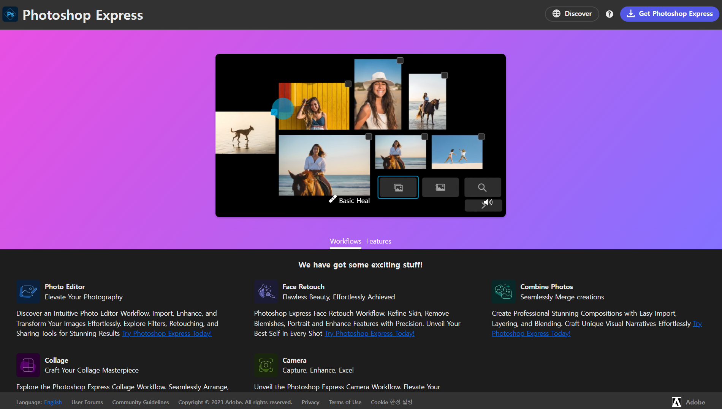Click the stacked images icon button in video
722x409 pixels.
point(398,187)
